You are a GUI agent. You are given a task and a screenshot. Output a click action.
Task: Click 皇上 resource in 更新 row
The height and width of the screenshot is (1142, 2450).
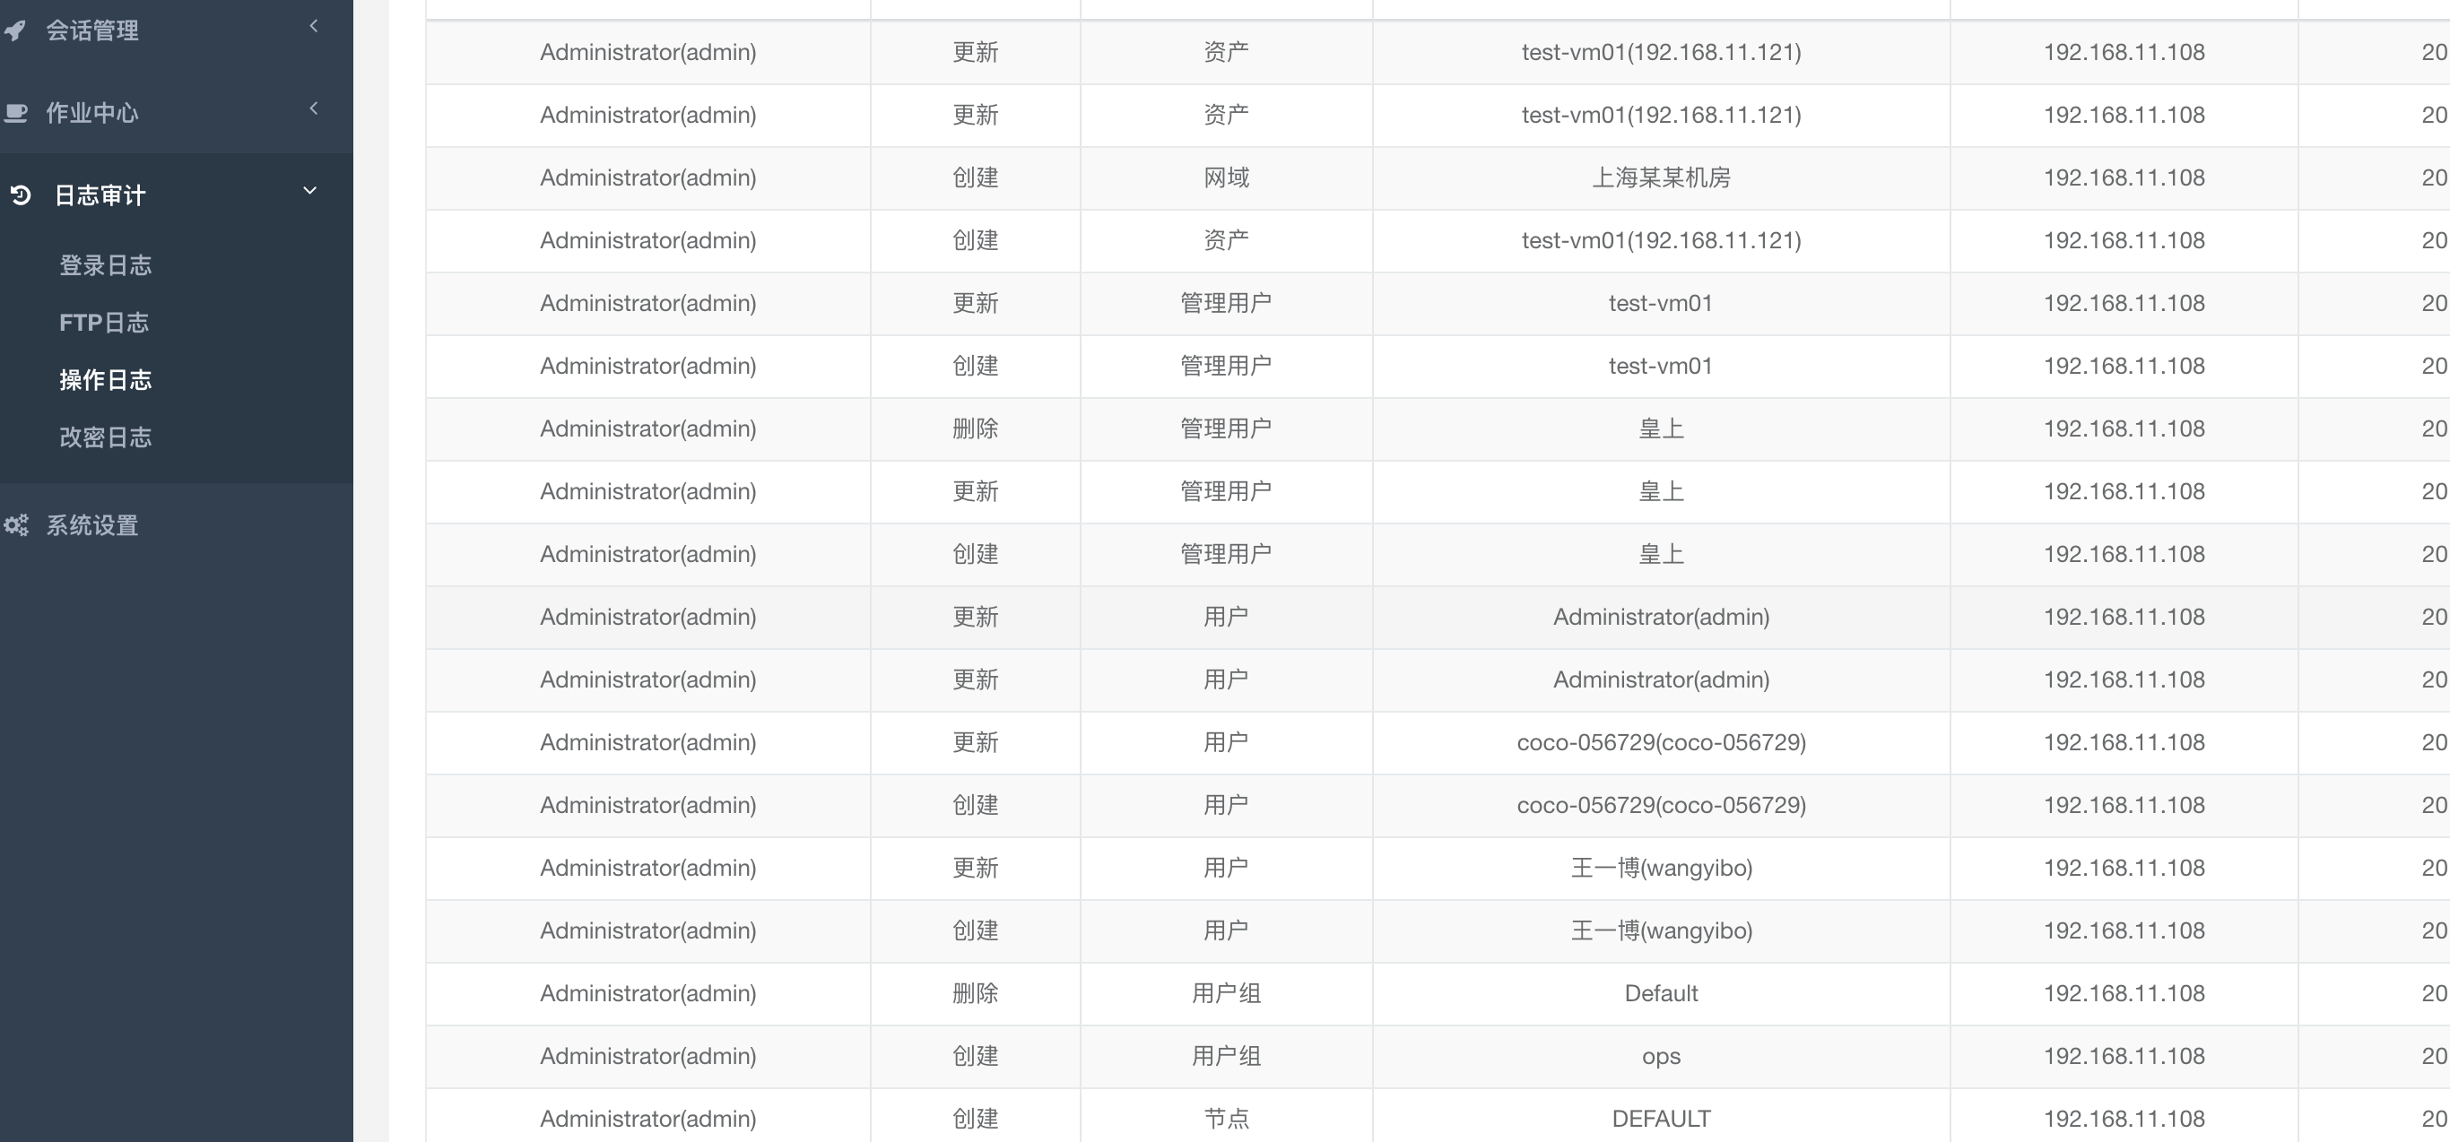point(1662,491)
